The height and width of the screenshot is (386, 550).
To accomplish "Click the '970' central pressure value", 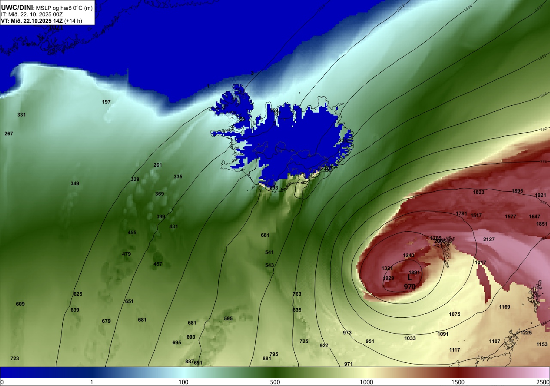I will tap(409, 286).
